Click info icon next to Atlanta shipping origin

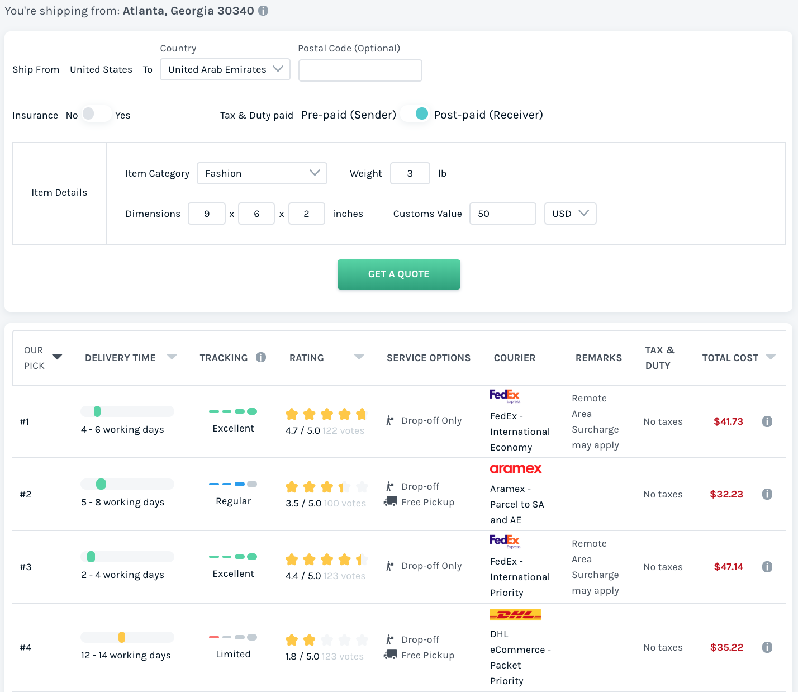pos(263,11)
